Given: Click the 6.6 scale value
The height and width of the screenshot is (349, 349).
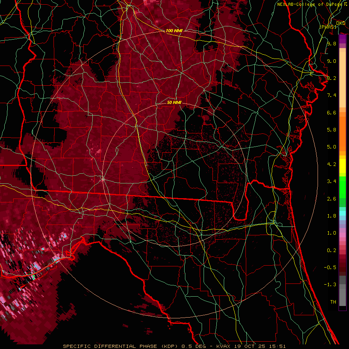Looking at the screenshot, I should click(332, 112).
